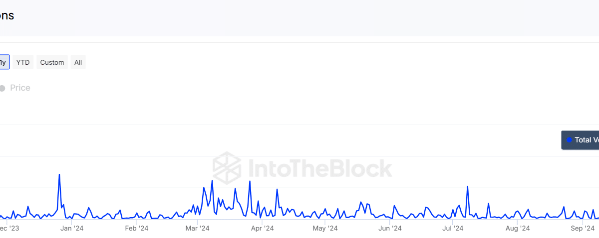Image resolution: width=599 pixels, height=238 pixels.
Task: Click the Feb '24 axis label
Action: pos(136,229)
